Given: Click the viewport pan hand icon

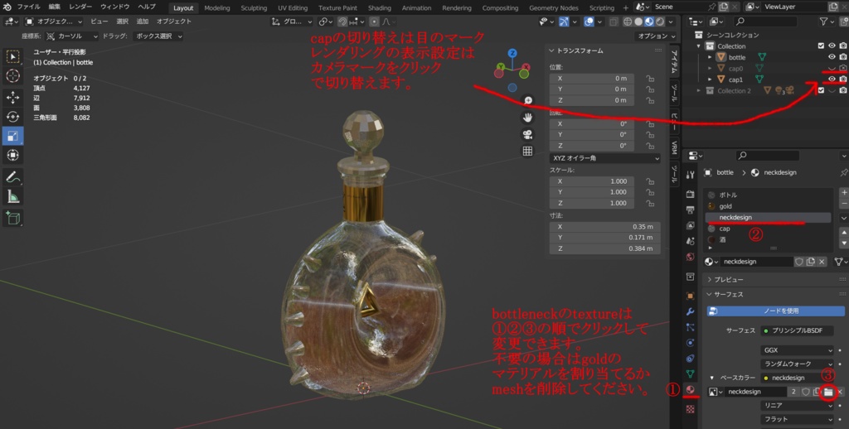Looking at the screenshot, I should click(x=527, y=118).
